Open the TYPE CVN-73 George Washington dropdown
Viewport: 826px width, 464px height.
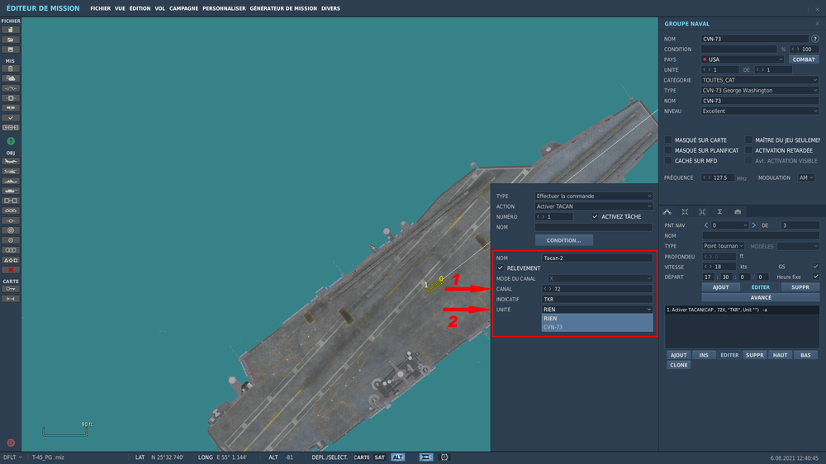(760, 91)
